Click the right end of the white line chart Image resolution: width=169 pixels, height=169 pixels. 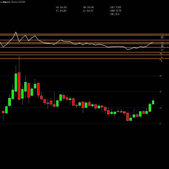(x=153, y=42)
